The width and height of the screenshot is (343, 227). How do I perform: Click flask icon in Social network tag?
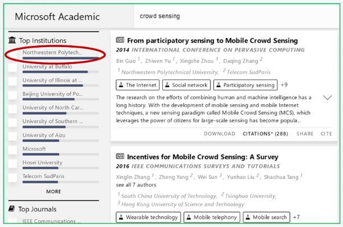[x=167, y=85]
